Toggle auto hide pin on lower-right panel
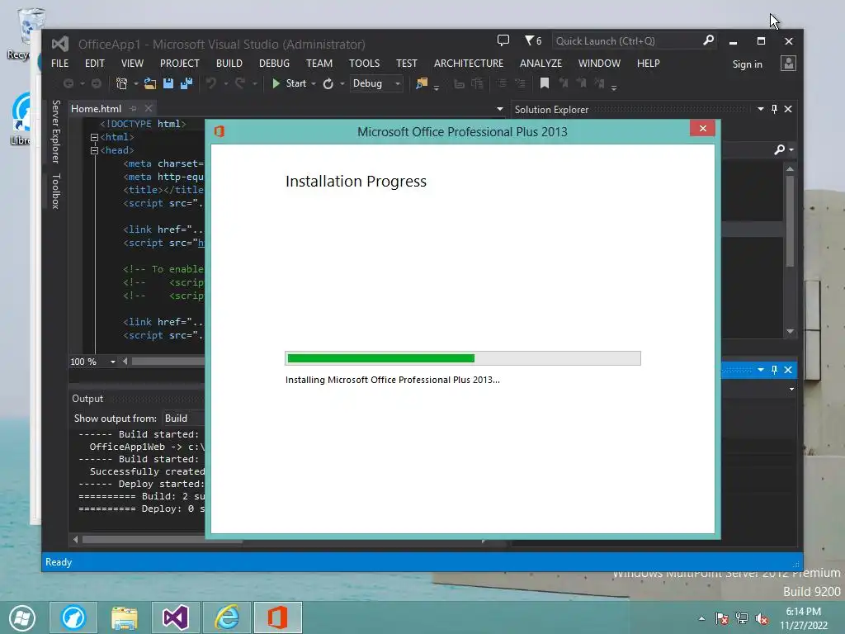The image size is (845, 634). point(774,370)
